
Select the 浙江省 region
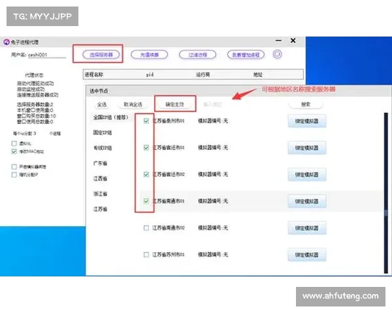[x=100, y=194]
